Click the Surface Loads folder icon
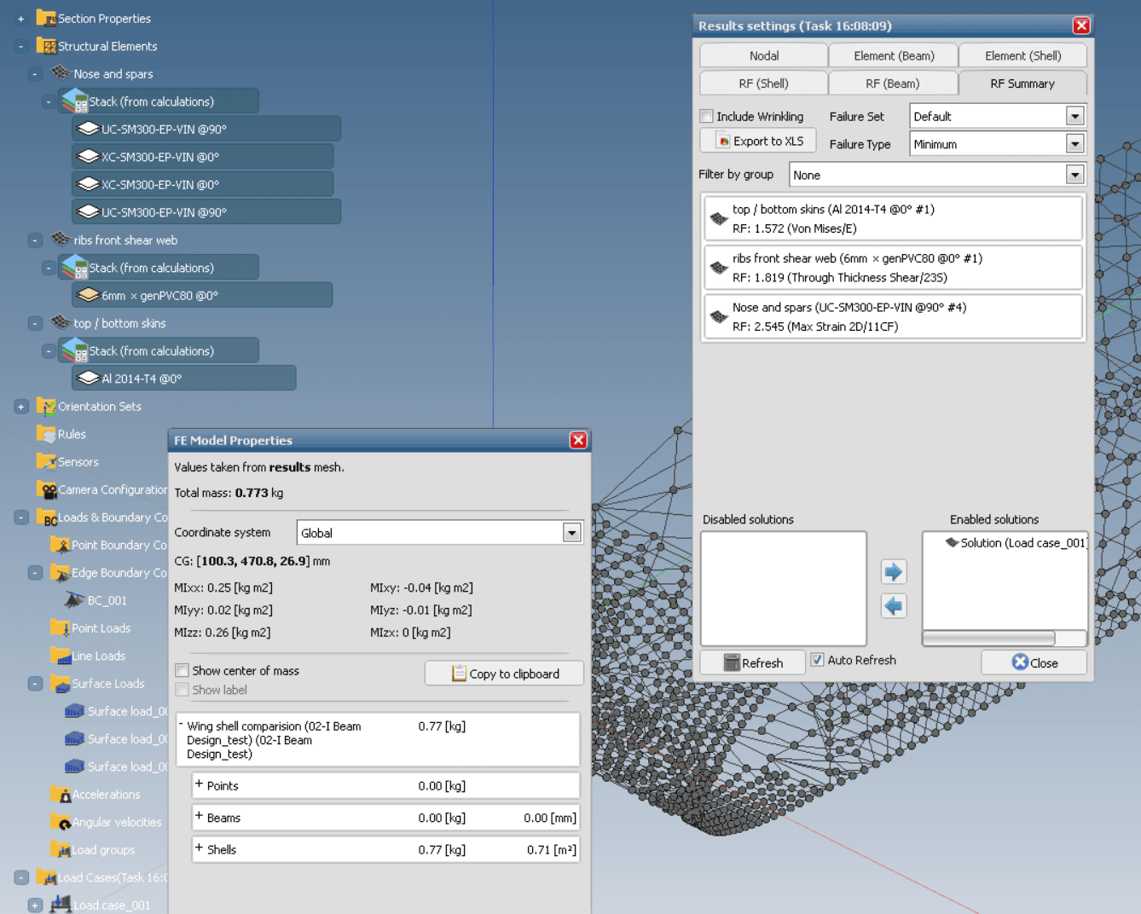Viewport: 1141px width, 914px height. [61, 683]
